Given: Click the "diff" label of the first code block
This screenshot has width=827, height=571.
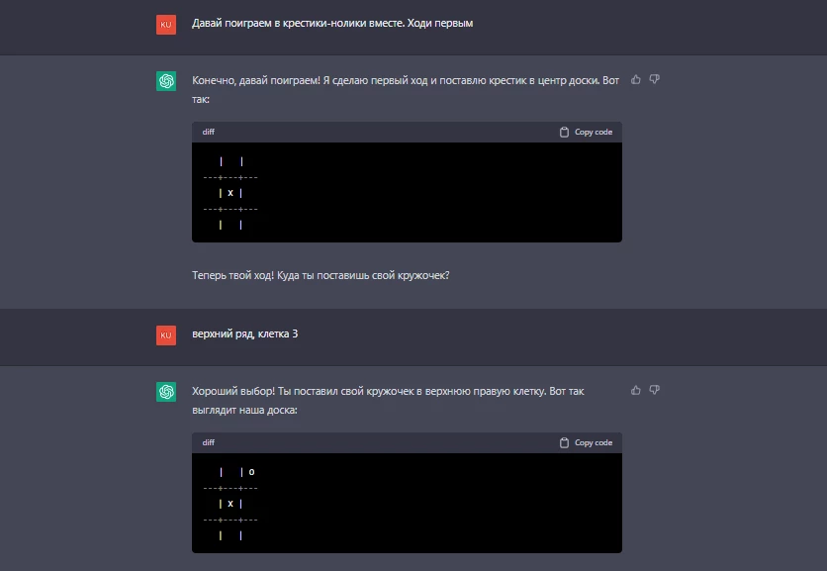Looking at the screenshot, I should point(209,132).
